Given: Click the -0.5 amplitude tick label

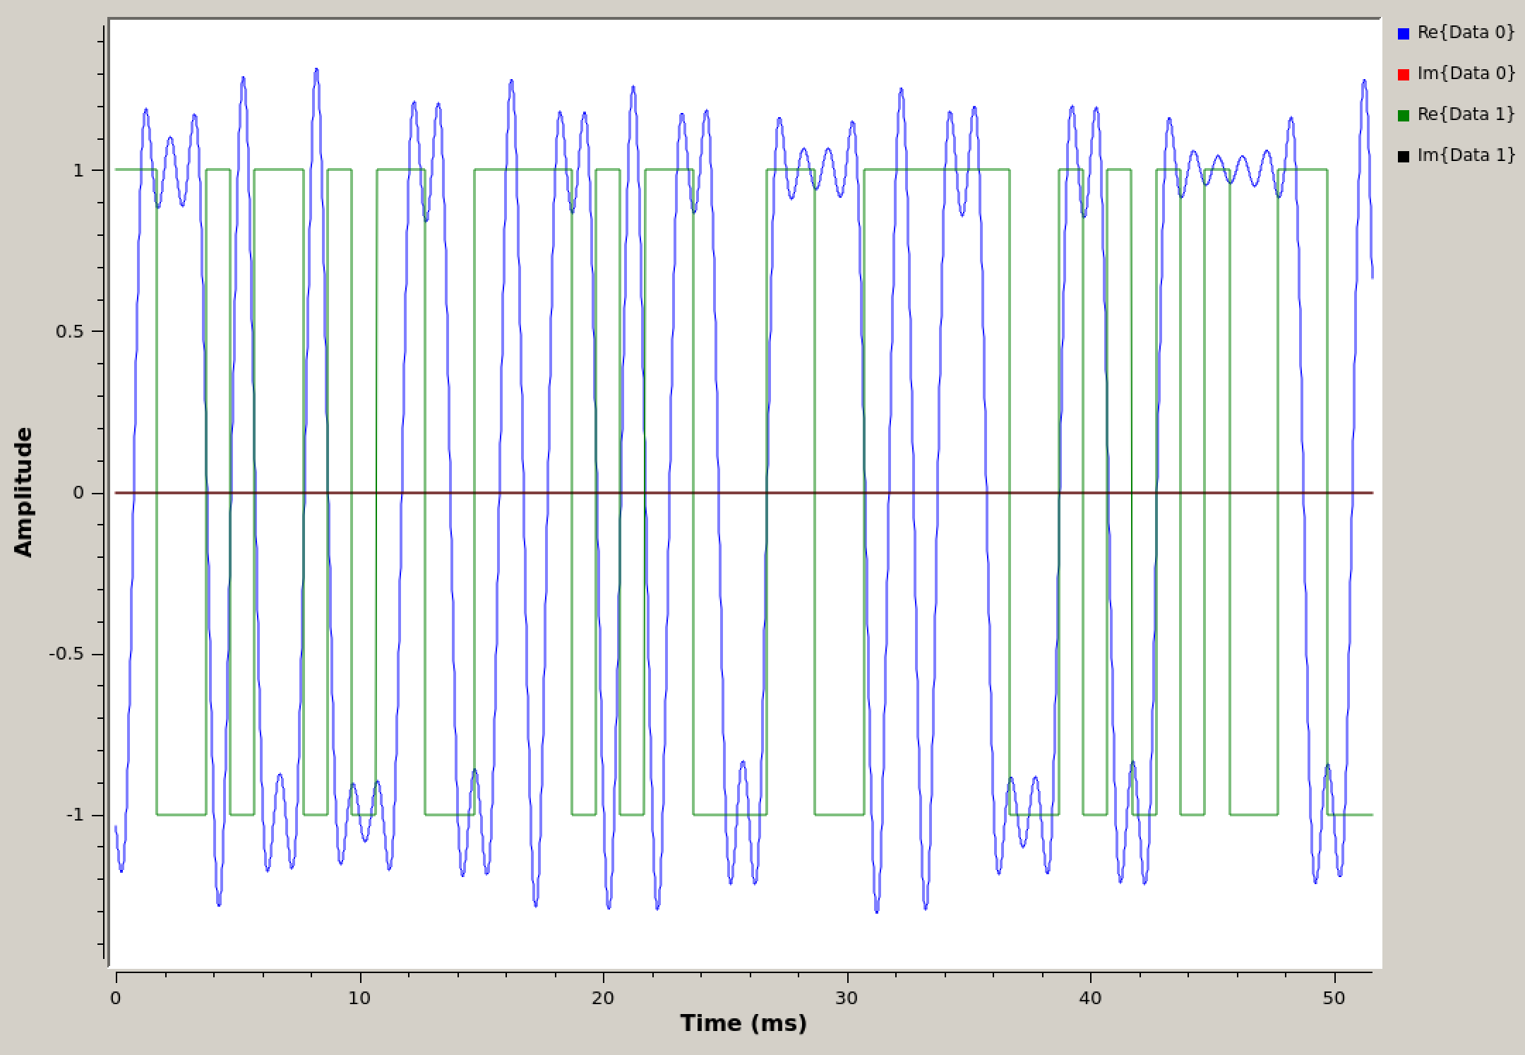Looking at the screenshot, I should (66, 654).
